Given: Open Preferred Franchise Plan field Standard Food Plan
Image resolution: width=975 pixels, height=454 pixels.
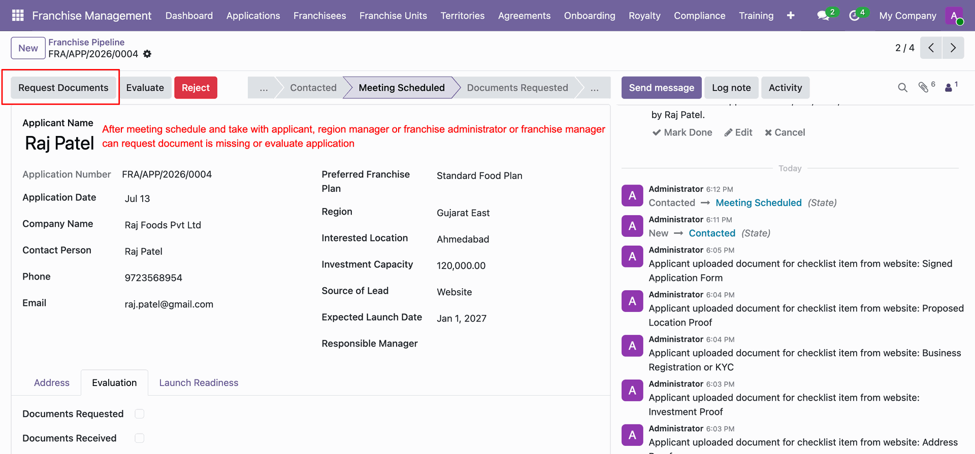Looking at the screenshot, I should click(479, 176).
